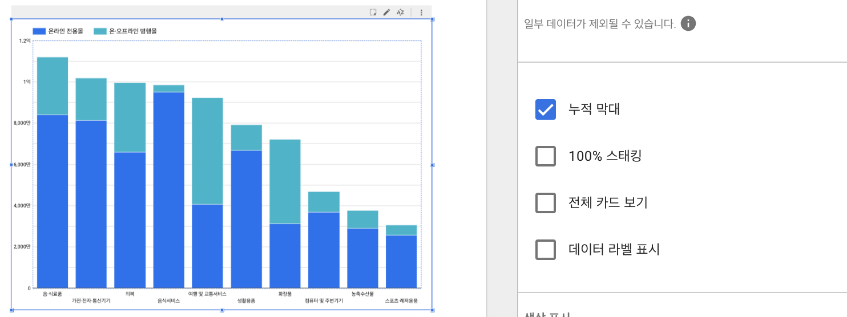Click the 농축수산물 bar
This screenshot has height=317, width=847.
pos(362,249)
